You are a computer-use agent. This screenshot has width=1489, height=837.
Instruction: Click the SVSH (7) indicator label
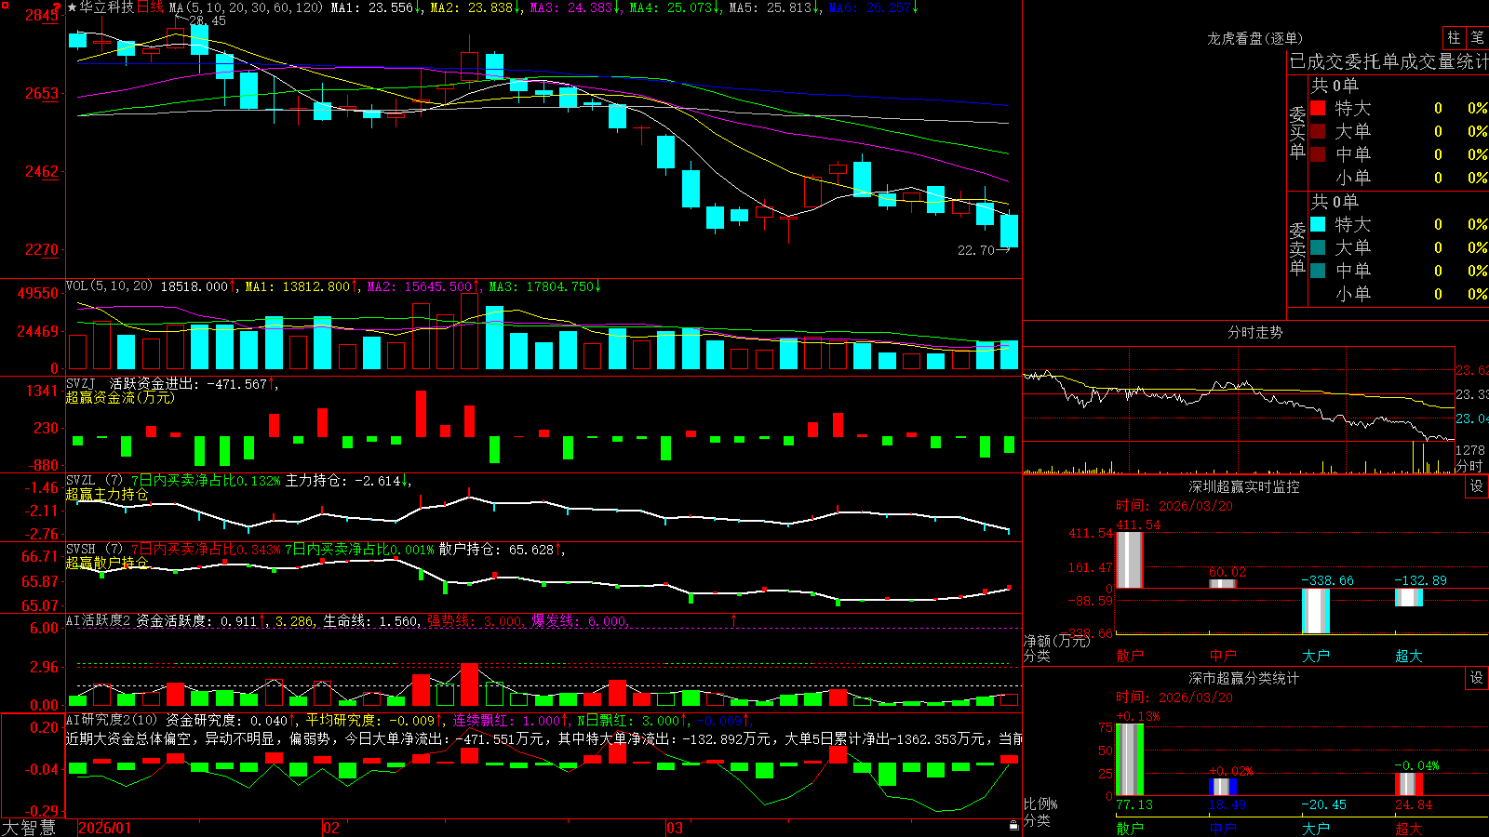pyautogui.click(x=94, y=550)
